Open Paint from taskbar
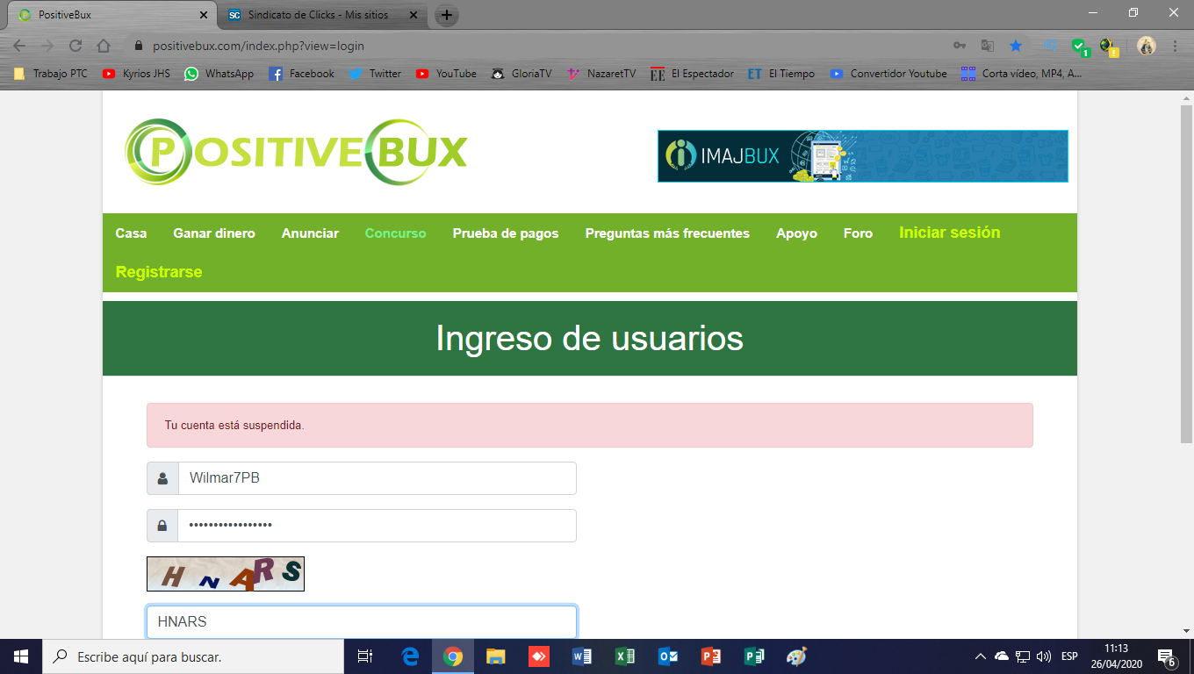This screenshot has height=674, width=1194. [x=796, y=656]
